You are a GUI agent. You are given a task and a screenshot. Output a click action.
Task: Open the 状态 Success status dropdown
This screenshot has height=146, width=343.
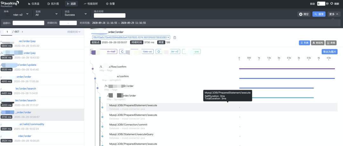(76, 13)
